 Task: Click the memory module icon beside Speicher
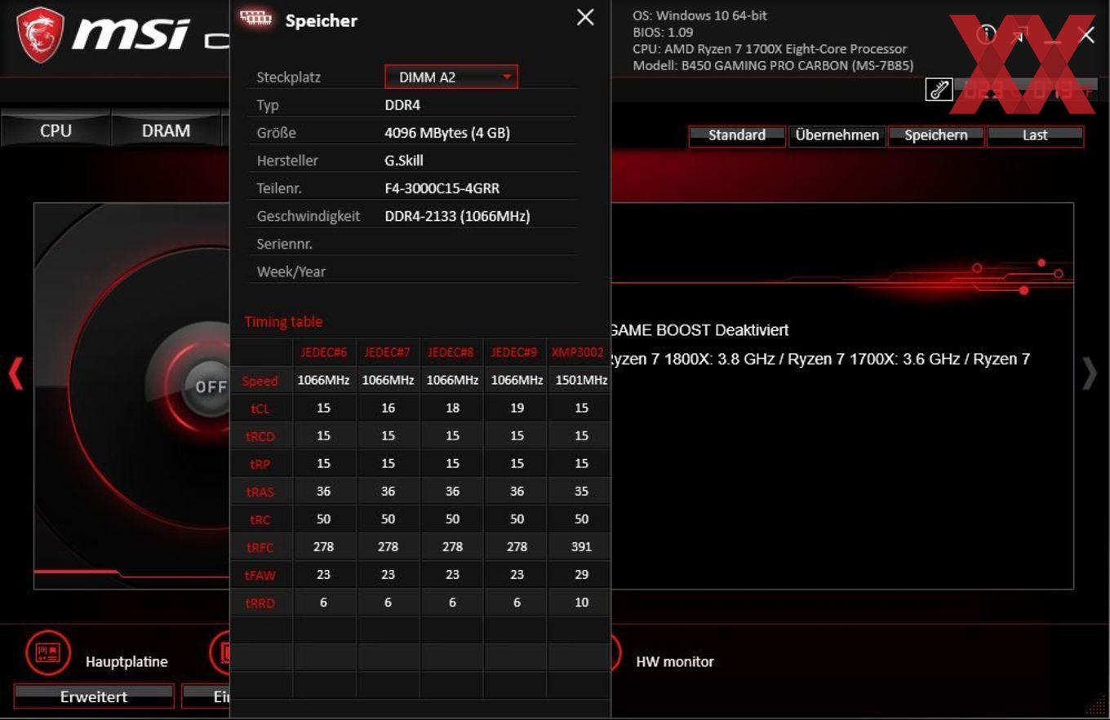click(256, 19)
